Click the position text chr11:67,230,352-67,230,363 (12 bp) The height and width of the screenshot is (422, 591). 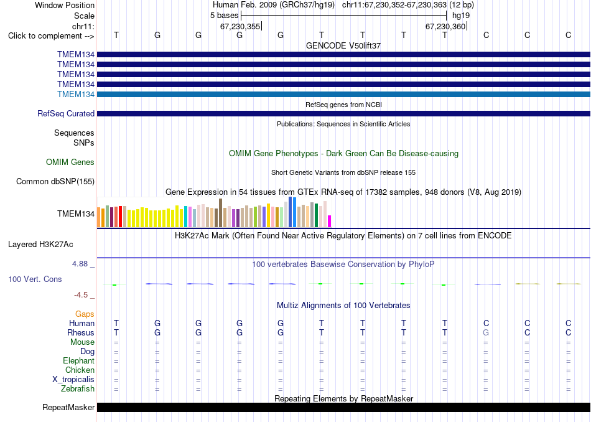pyautogui.click(x=408, y=5)
